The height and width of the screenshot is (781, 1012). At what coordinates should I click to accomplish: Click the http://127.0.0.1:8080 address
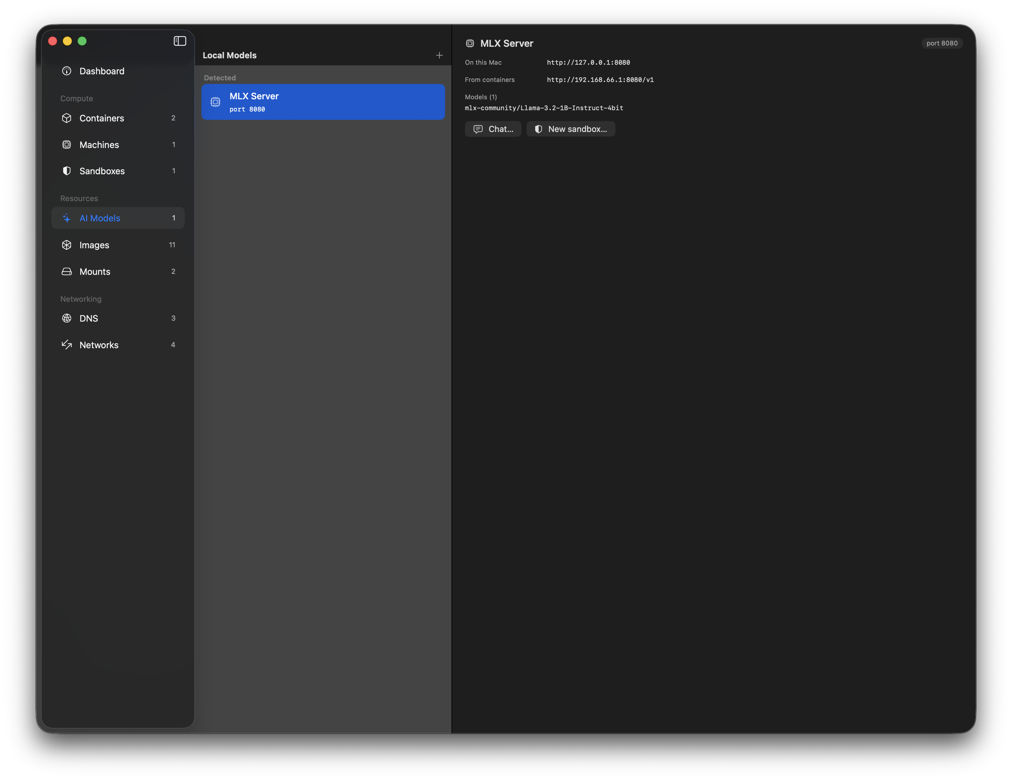[x=588, y=62]
